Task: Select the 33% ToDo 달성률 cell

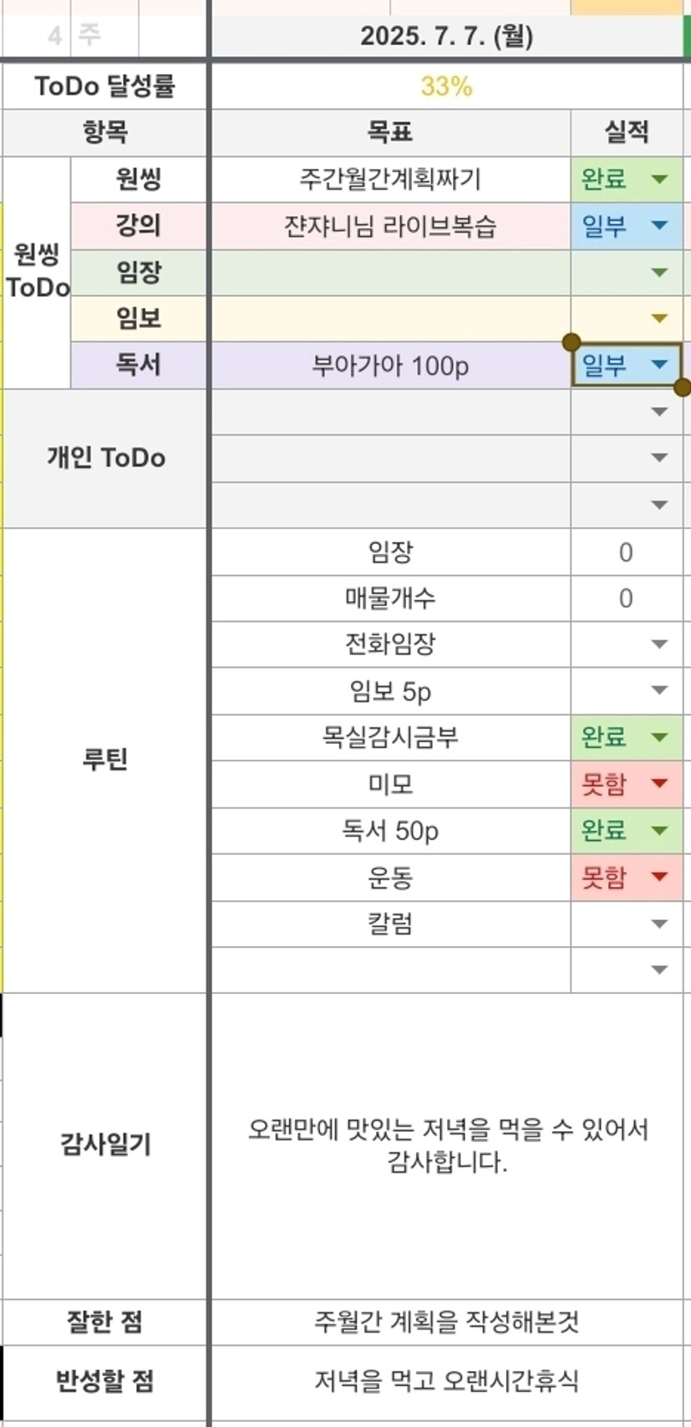Action: coord(447,86)
